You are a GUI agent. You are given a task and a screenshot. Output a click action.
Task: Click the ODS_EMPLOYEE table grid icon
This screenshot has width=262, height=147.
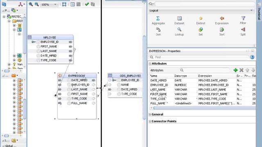point(110,76)
